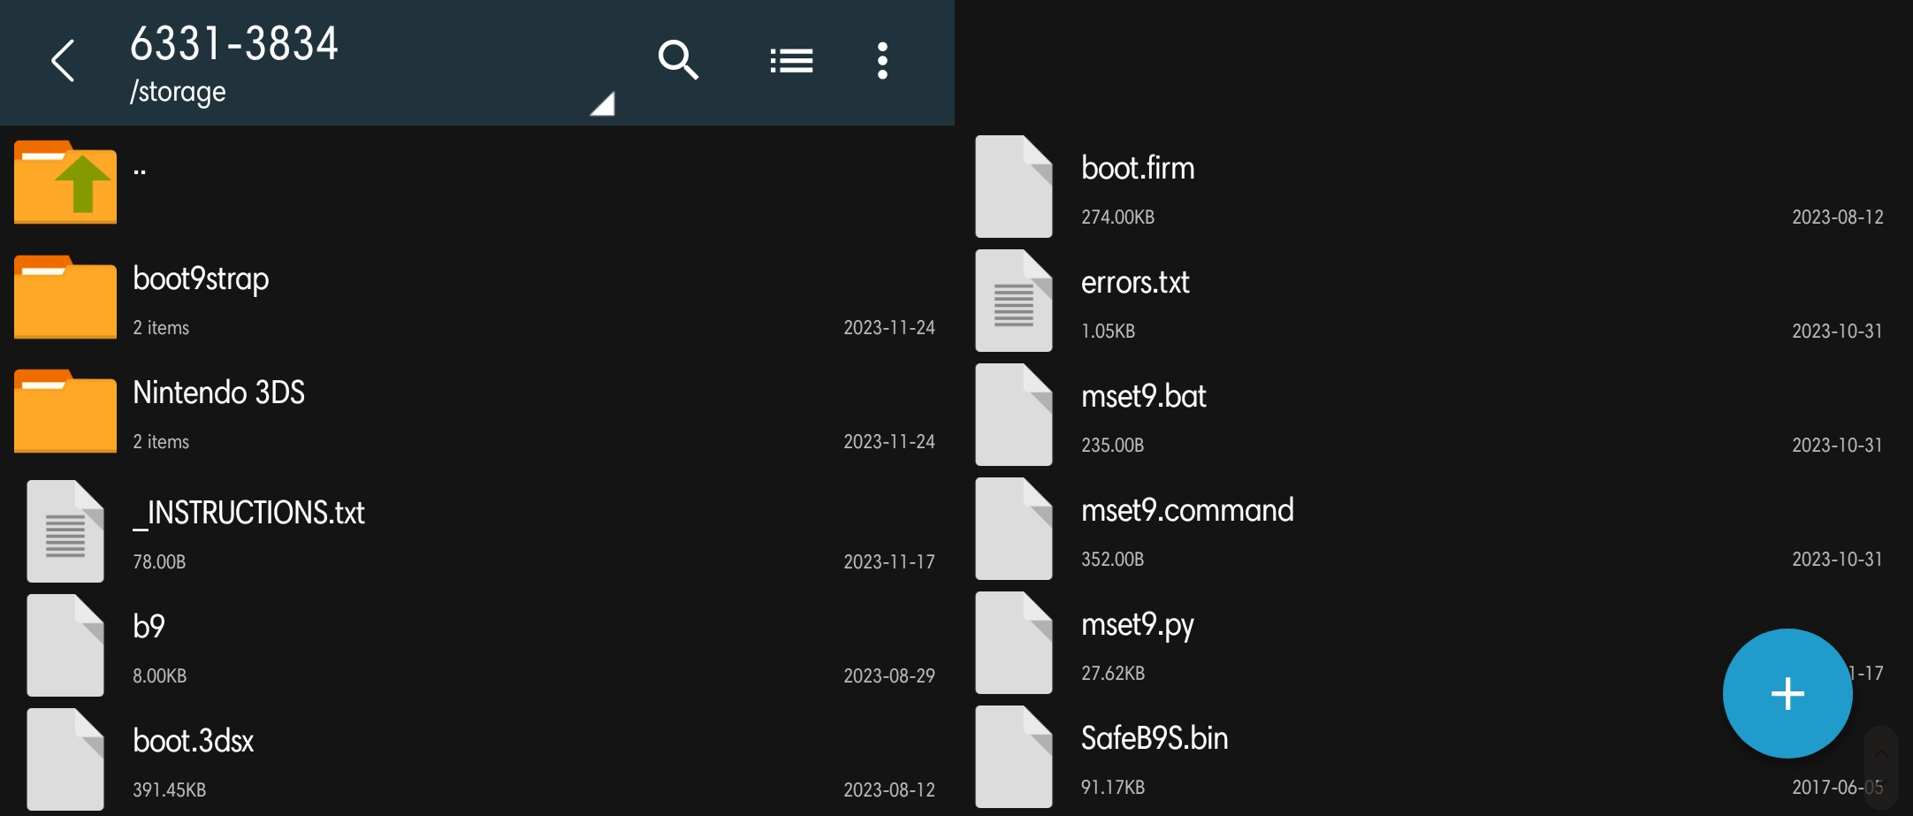
Task: Tap the back arrow in header
Action: click(63, 61)
